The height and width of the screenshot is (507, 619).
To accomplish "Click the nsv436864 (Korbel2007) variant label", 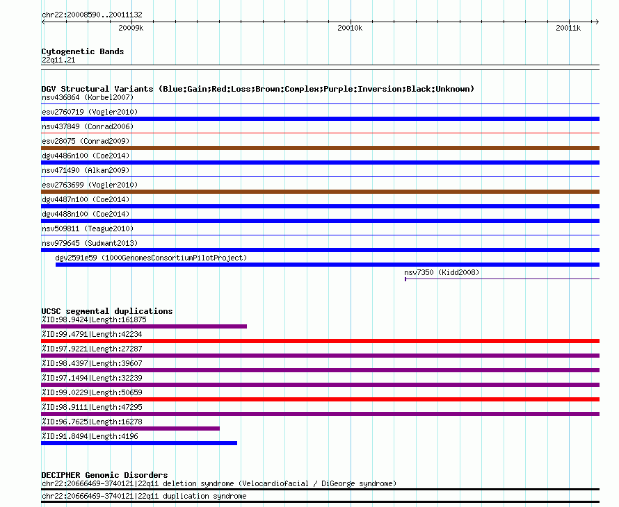I will coord(88,97).
